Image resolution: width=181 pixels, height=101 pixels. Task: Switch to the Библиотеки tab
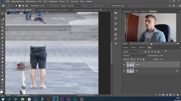(x=127, y=11)
